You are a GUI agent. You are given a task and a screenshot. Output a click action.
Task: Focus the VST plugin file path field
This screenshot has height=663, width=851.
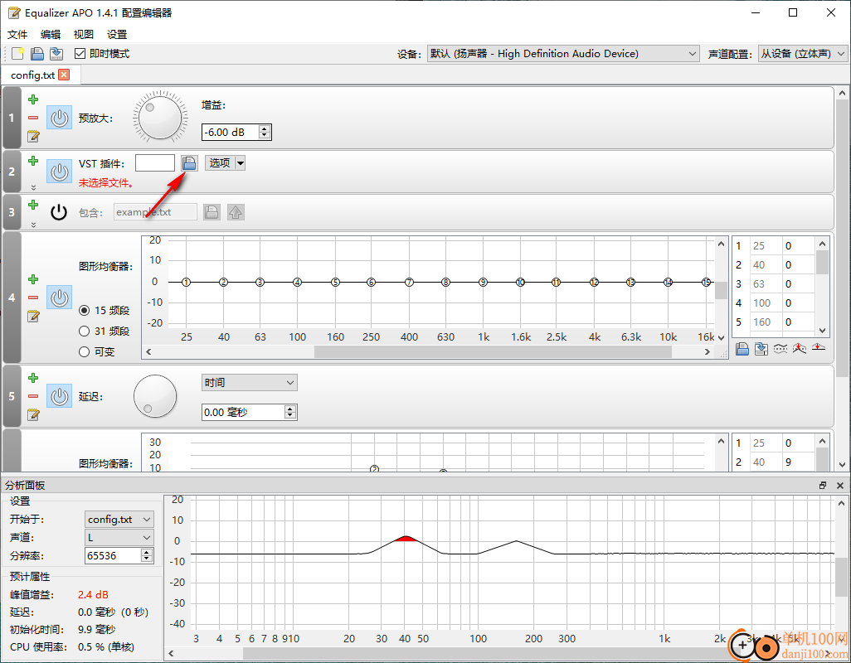click(154, 163)
